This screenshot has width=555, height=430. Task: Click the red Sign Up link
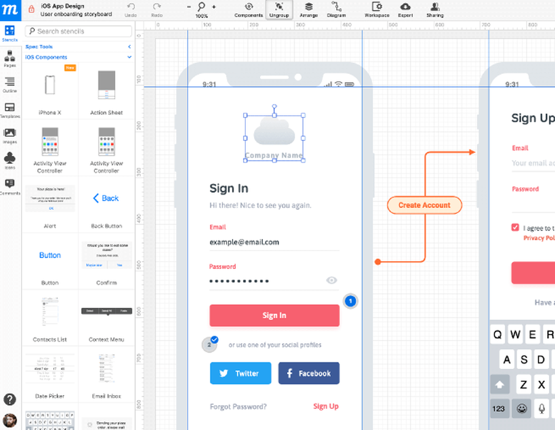[x=326, y=407]
